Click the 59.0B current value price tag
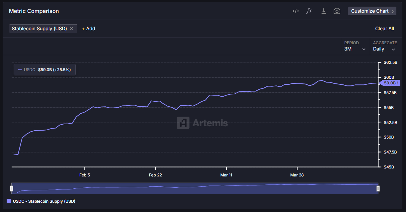The height and width of the screenshot is (212, 406). [390, 83]
